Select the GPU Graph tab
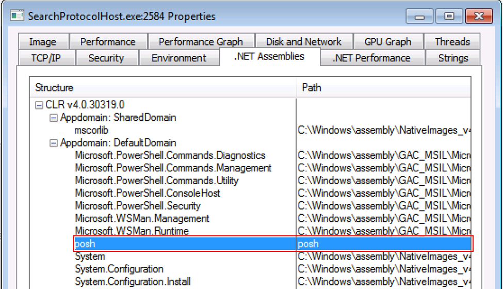Viewport: 503px width, 289px height. click(387, 42)
